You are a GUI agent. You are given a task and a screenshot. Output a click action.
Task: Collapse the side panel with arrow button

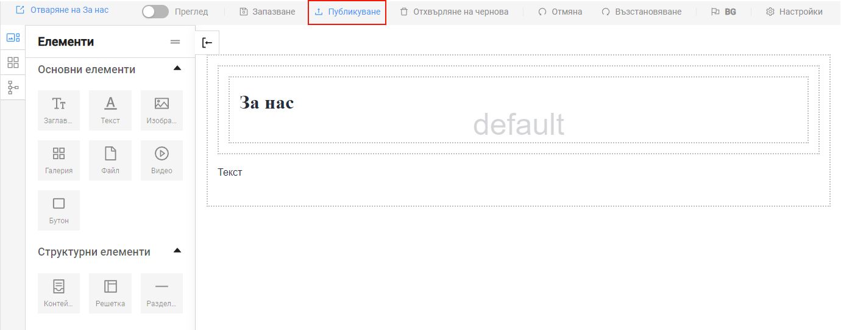(207, 43)
